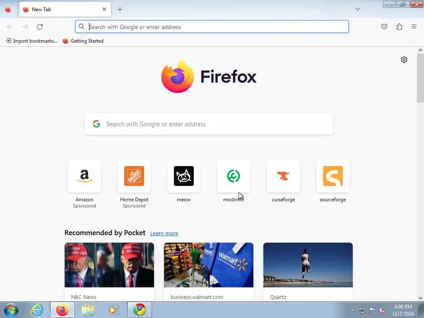Open the business.walmart.com story thumbnail
The width and height of the screenshot is (424, 318).
pyautogui.click(x=209, y=265)
